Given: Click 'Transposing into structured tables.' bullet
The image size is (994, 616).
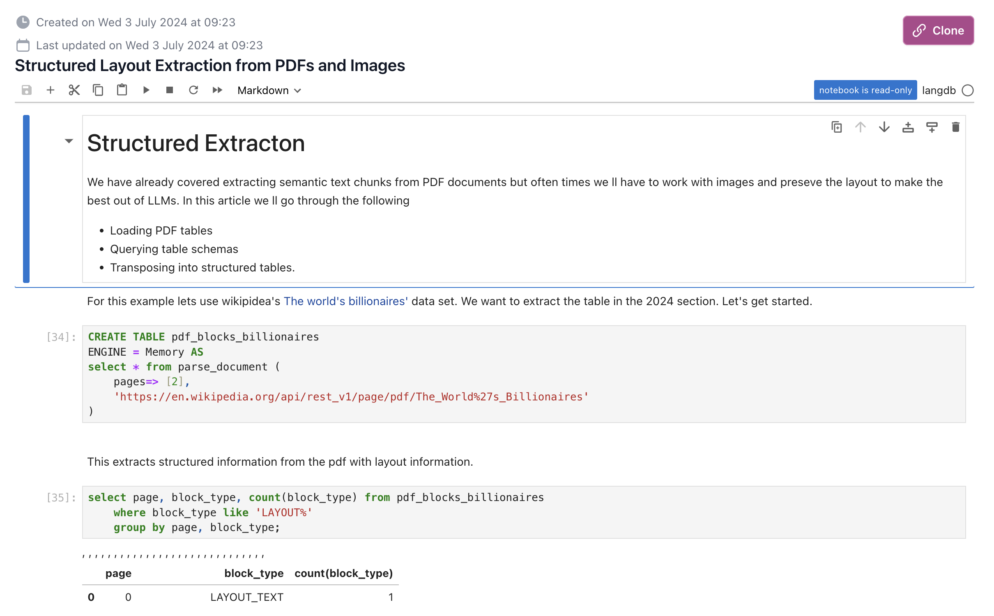Looking at the screenshot, I should [x=202, y=267].
